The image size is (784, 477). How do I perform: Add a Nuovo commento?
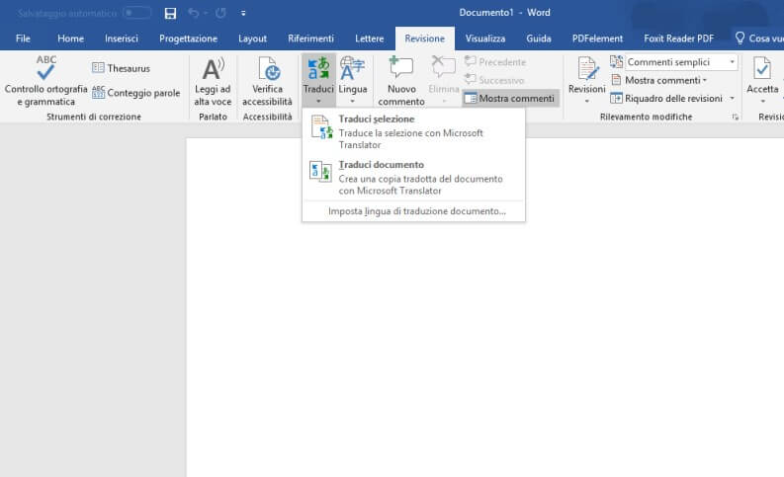point(401,81)
